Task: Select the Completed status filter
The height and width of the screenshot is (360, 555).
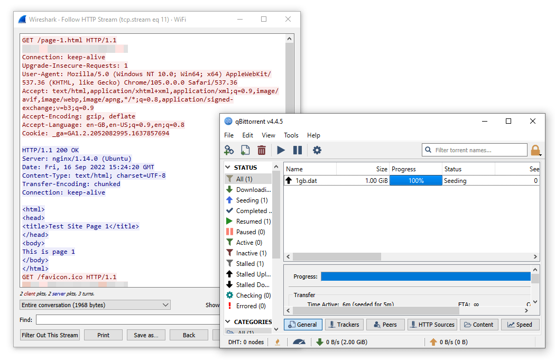Action: click(248, 211)
